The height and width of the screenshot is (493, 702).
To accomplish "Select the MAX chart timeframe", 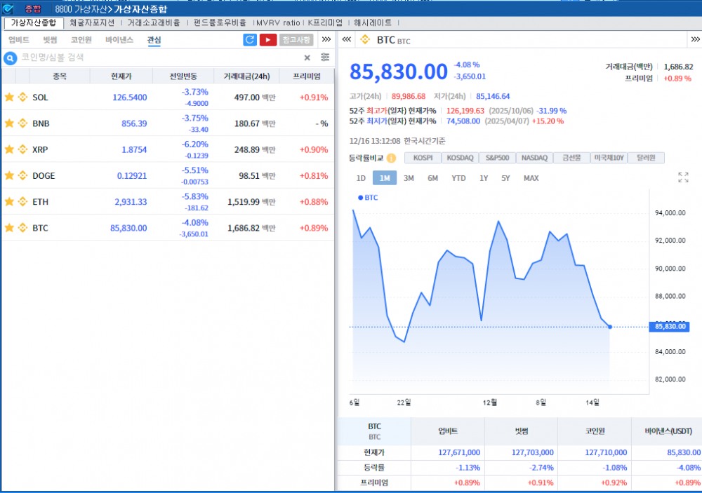I will click(x=530, y=178).
